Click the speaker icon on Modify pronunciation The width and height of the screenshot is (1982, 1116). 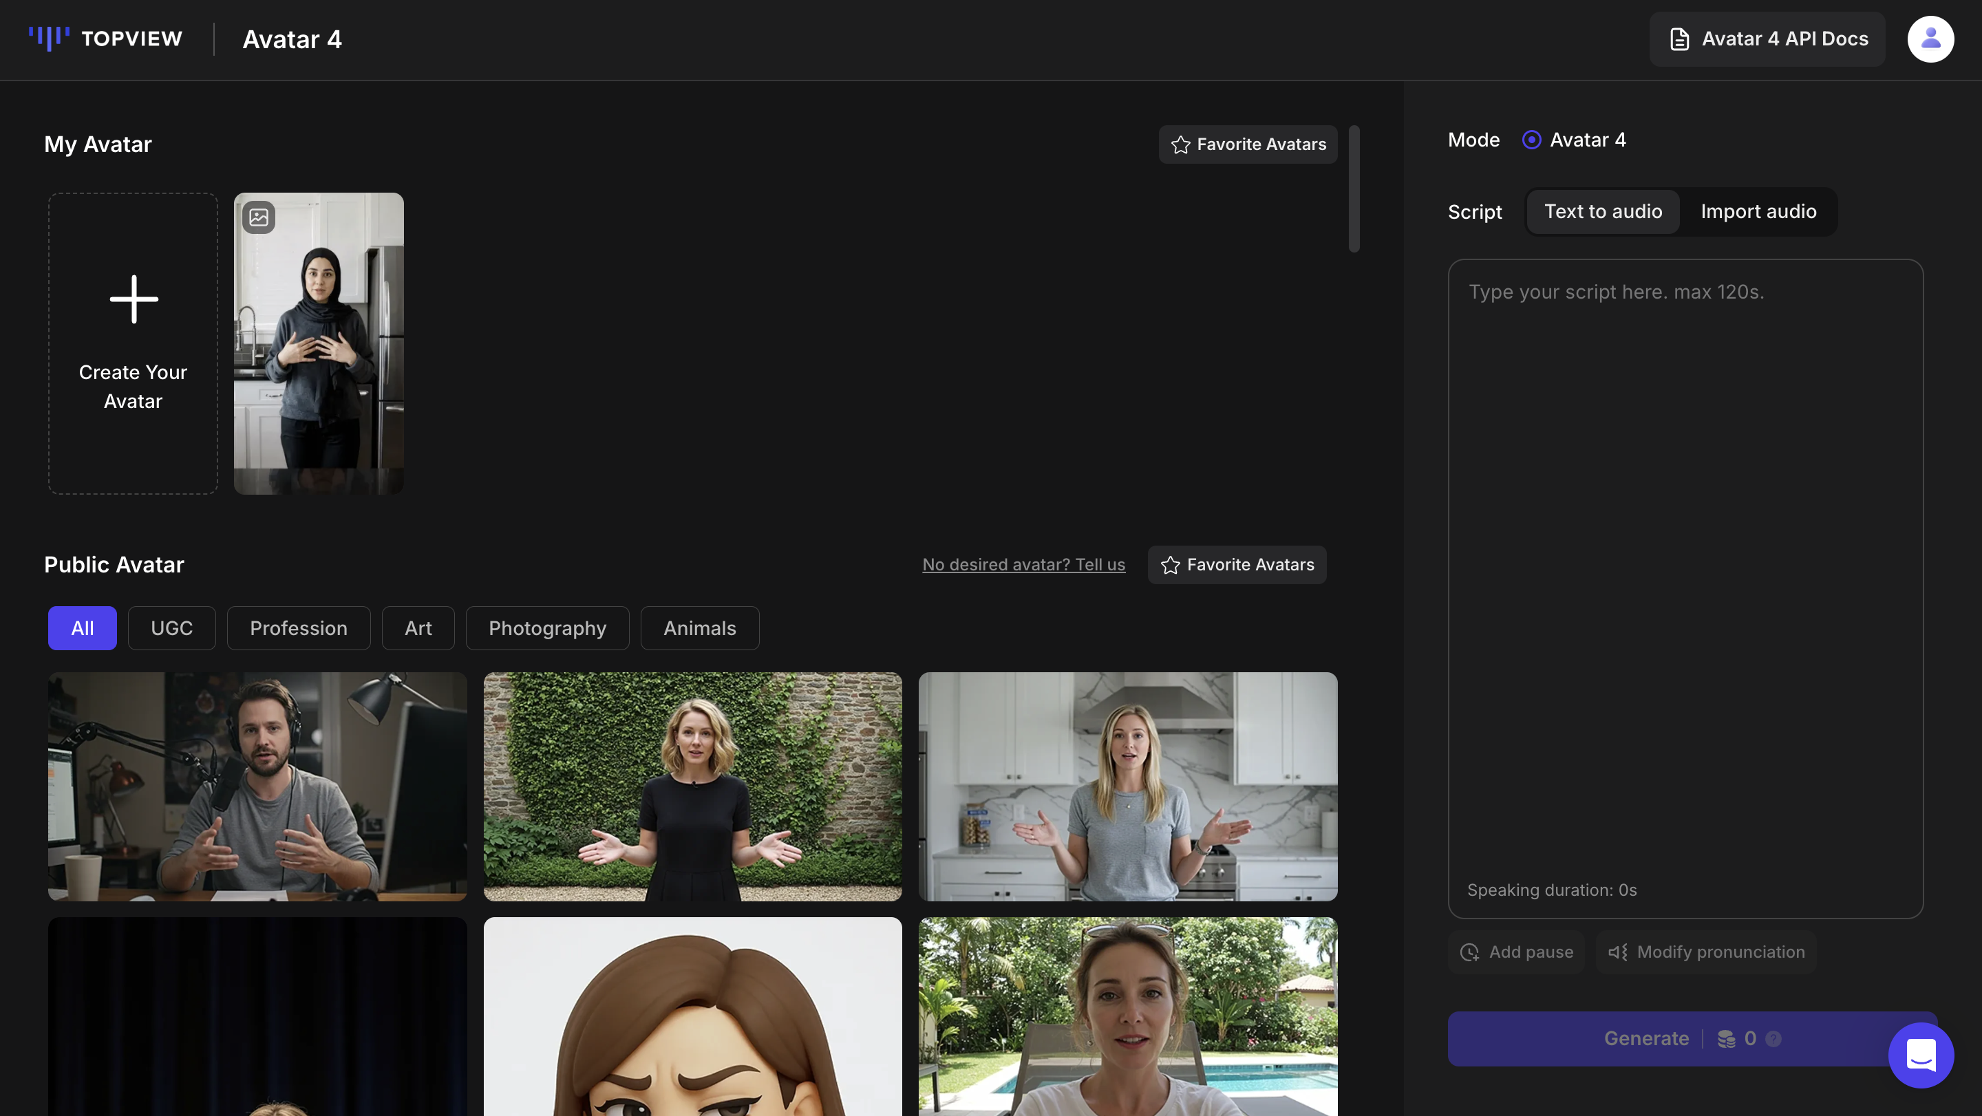coord(1617,952)
